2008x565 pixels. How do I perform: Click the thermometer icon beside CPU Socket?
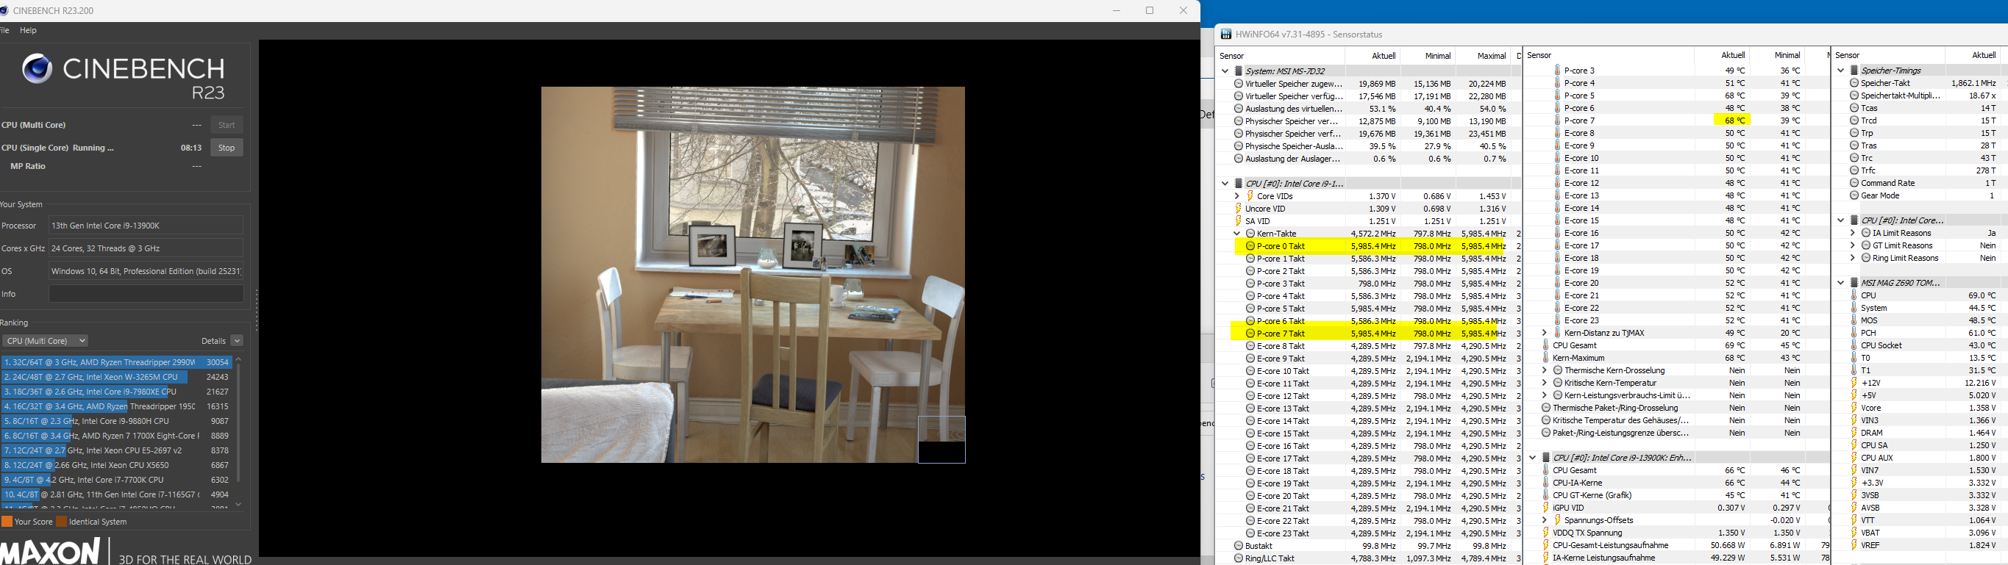[x=1854, y=345]
